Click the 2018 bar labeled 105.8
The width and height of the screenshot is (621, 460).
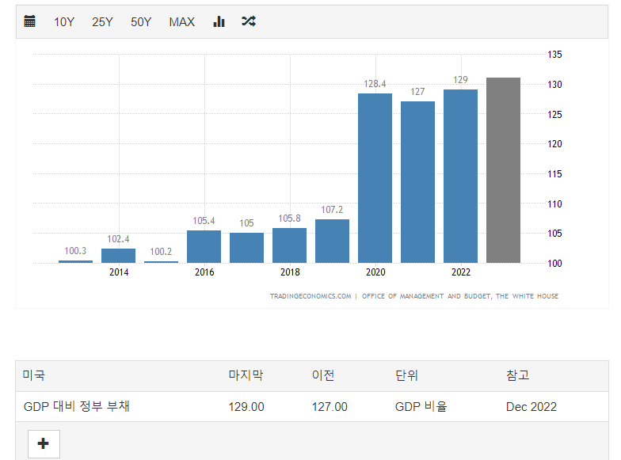tap(290, 245)
